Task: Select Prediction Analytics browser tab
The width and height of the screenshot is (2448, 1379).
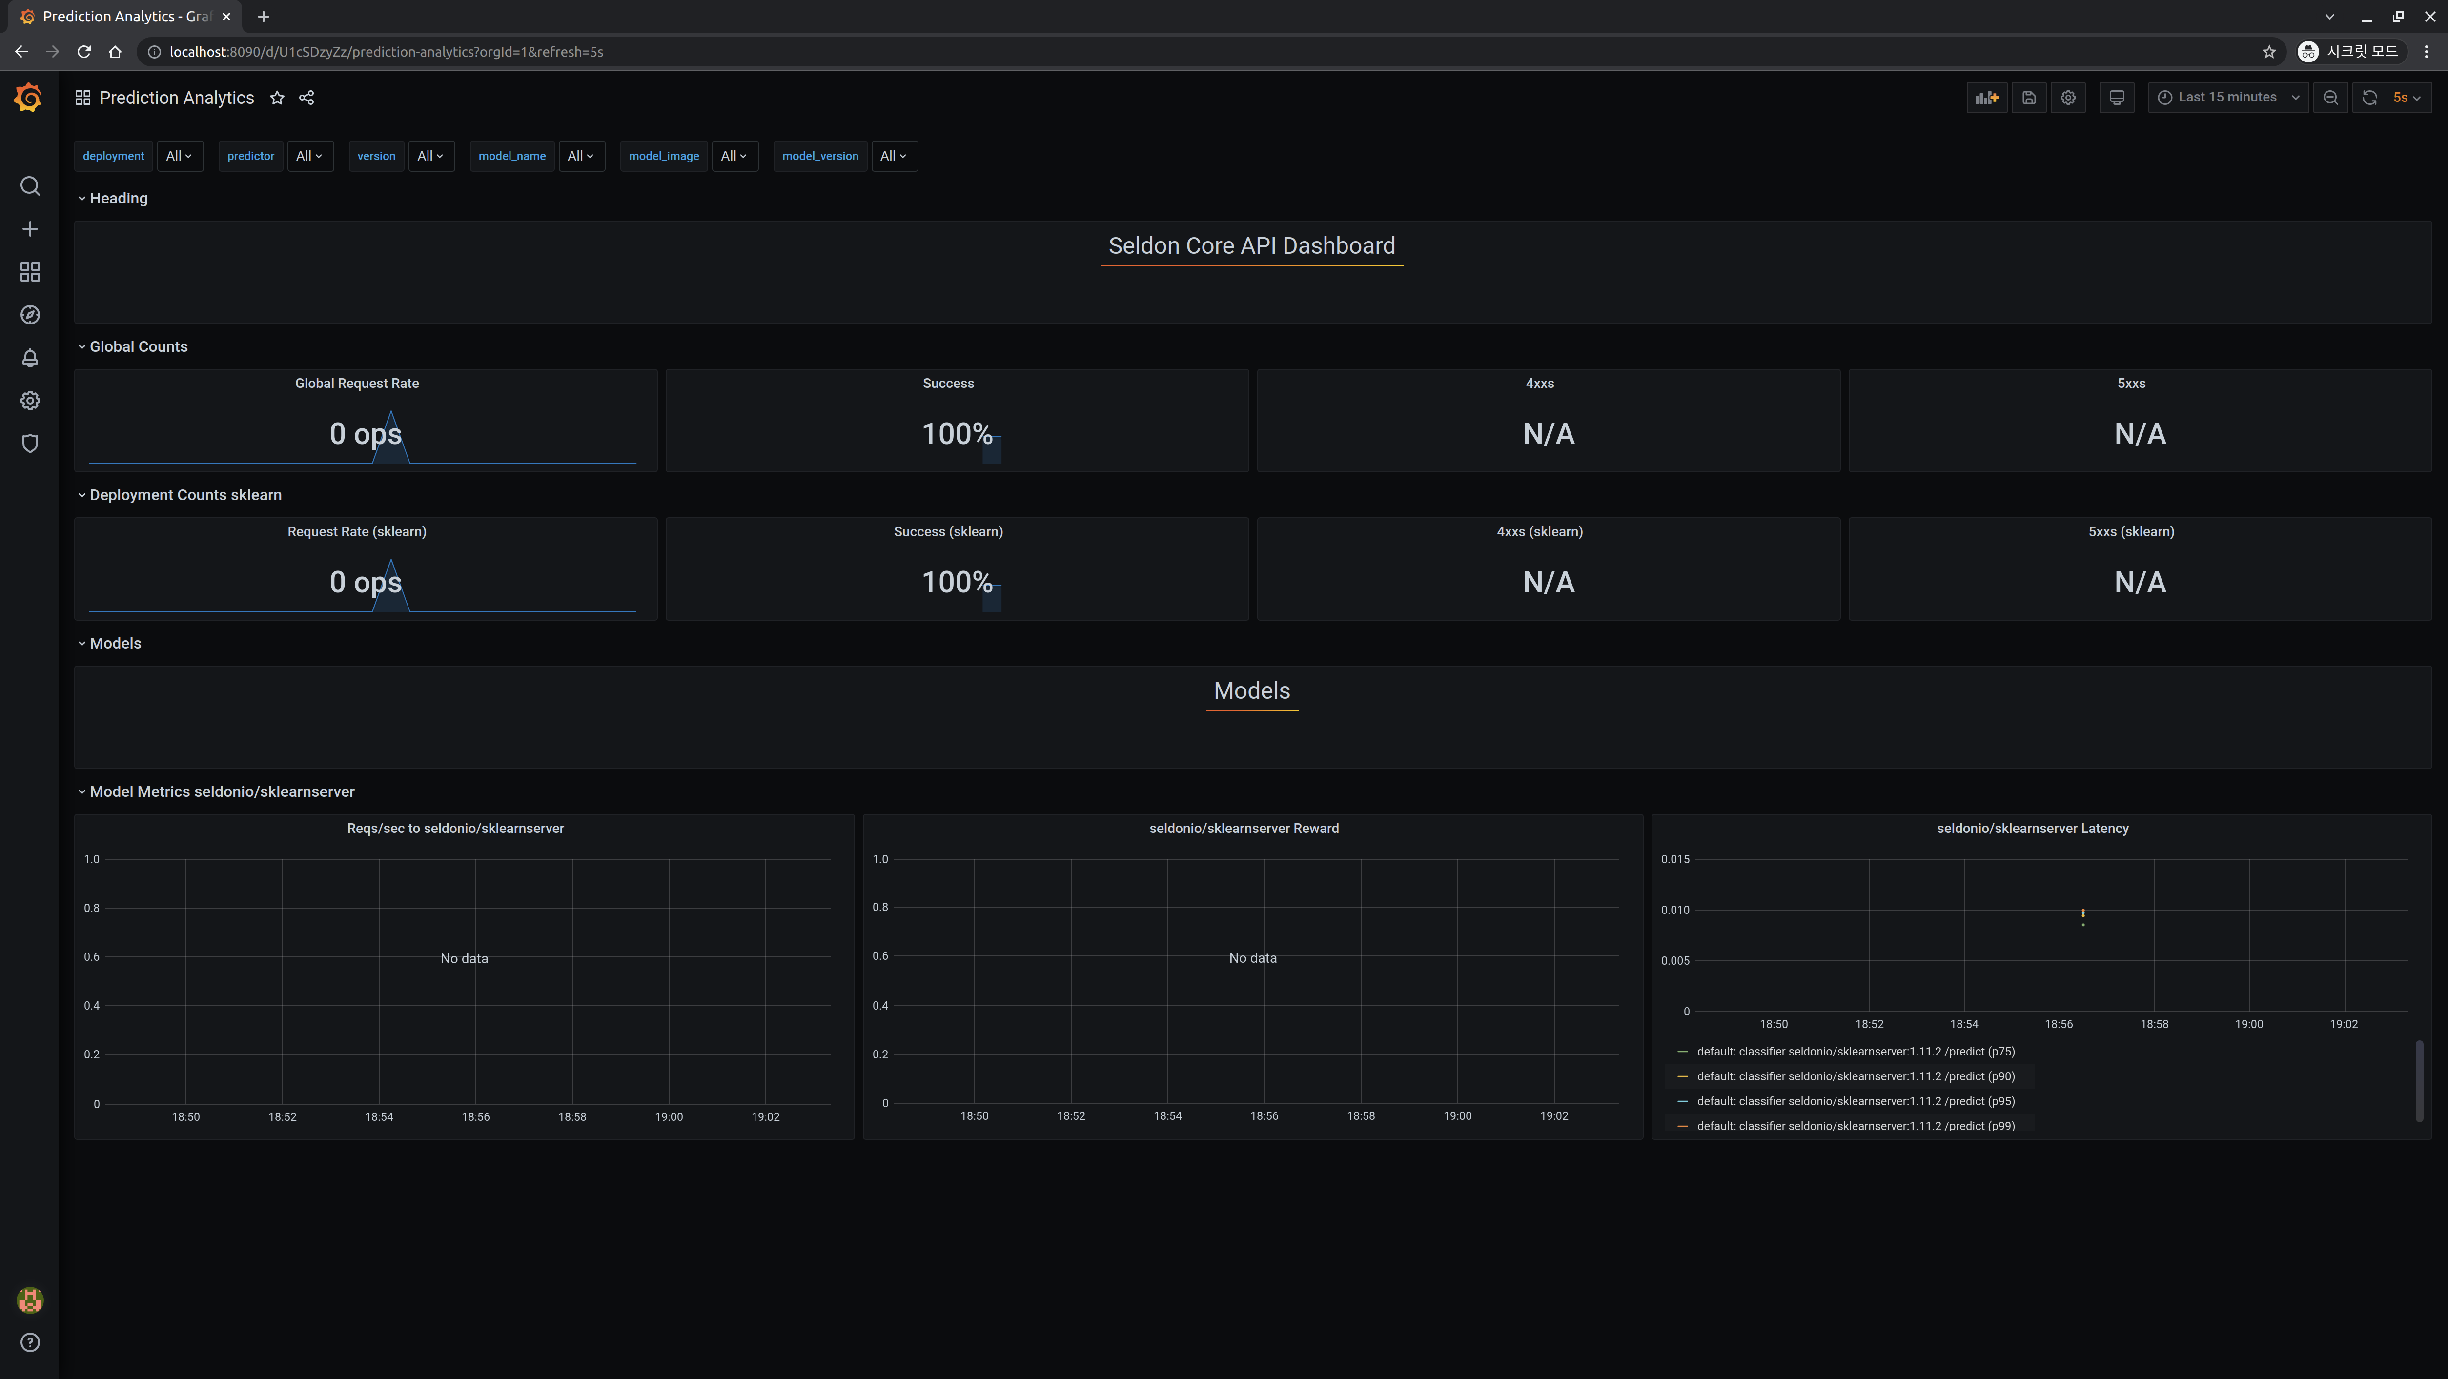Action: pos(123,16)
